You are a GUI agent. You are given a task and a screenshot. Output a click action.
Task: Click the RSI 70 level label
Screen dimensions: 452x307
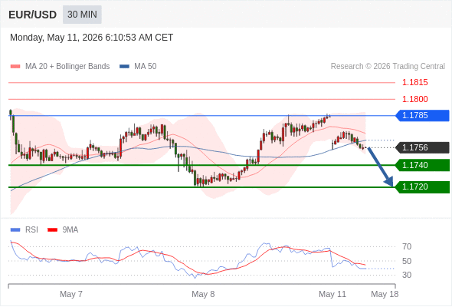coord(407,246)
